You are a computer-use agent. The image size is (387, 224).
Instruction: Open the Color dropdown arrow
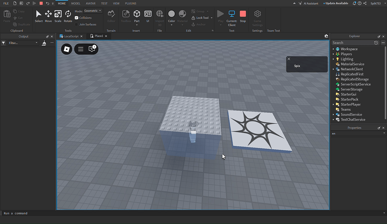coord(171,25)
